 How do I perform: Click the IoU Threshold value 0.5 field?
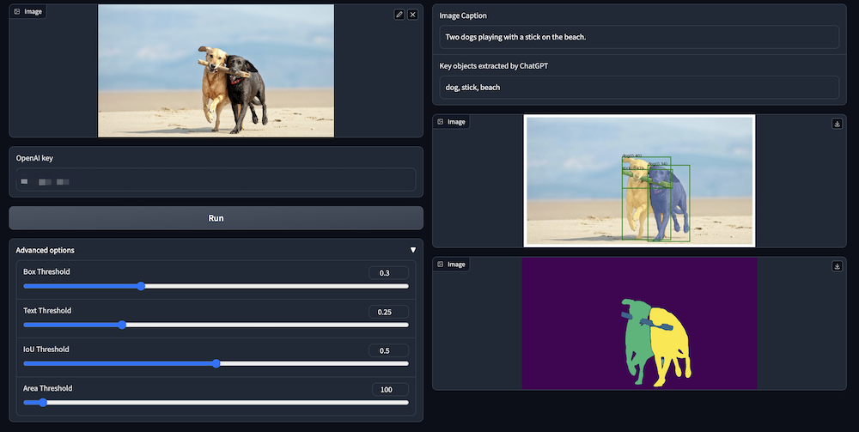(388, 350)
